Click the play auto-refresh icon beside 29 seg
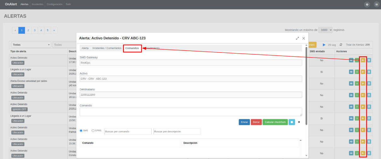Image resolution: width=381 pixels, height=159 pixels. pos(324,45)
